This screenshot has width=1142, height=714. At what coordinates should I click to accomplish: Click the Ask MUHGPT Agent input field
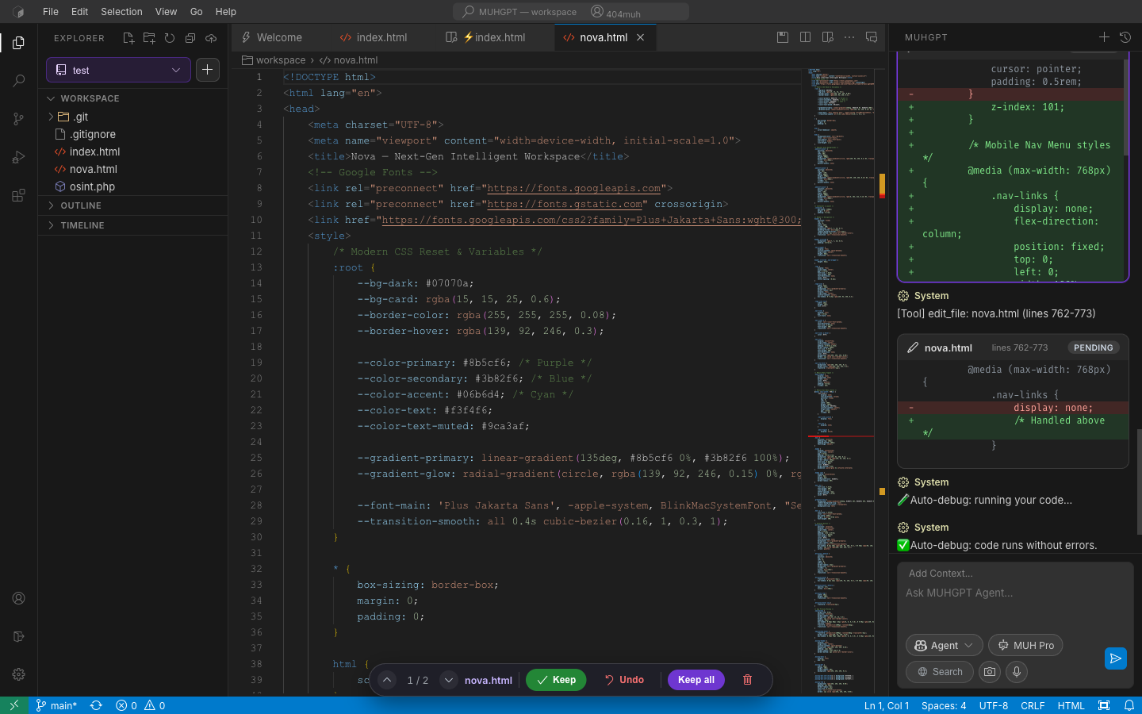click(1015, 593)
